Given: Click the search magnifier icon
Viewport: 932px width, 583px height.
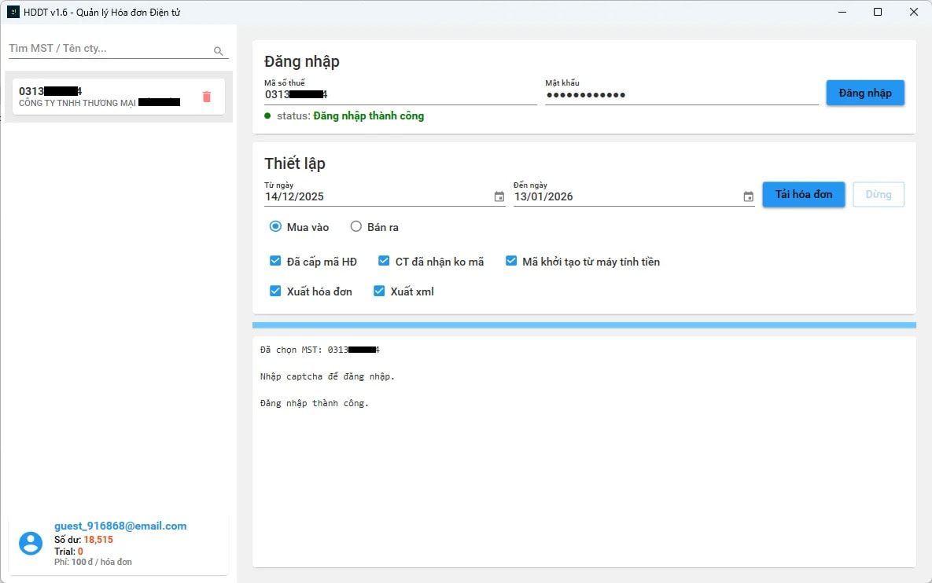Looking at the screenshot, I should [x=218, y=49].
